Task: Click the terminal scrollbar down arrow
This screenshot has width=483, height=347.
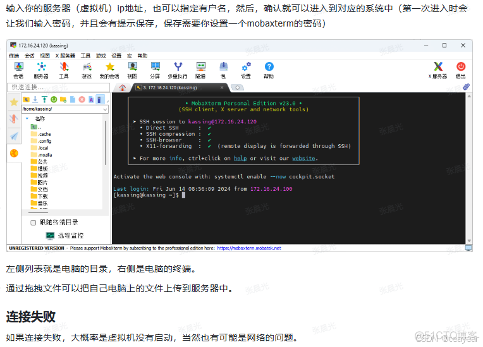Action: pos(469,241)
